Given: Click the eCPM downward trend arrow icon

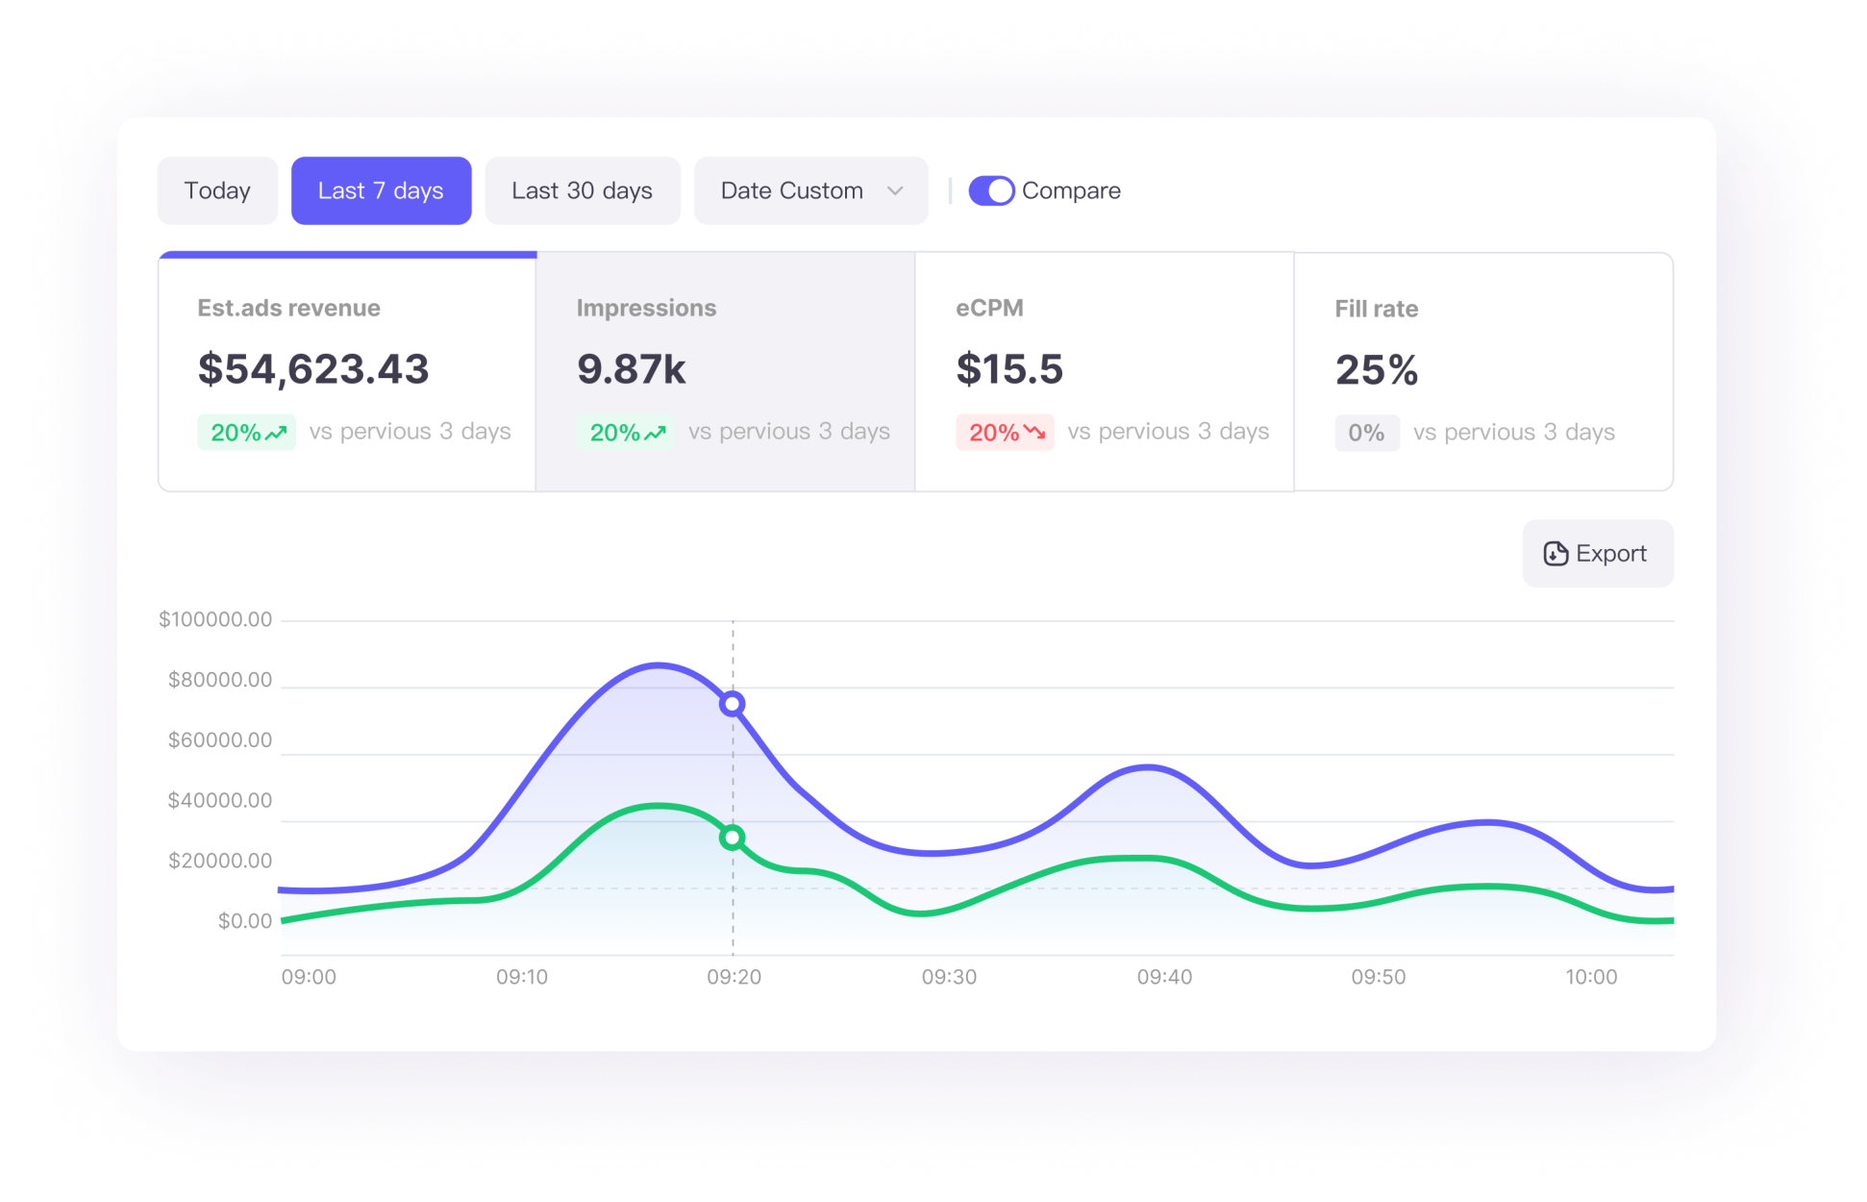Looking at the screenshot, I should click(x=1034, y=433).
